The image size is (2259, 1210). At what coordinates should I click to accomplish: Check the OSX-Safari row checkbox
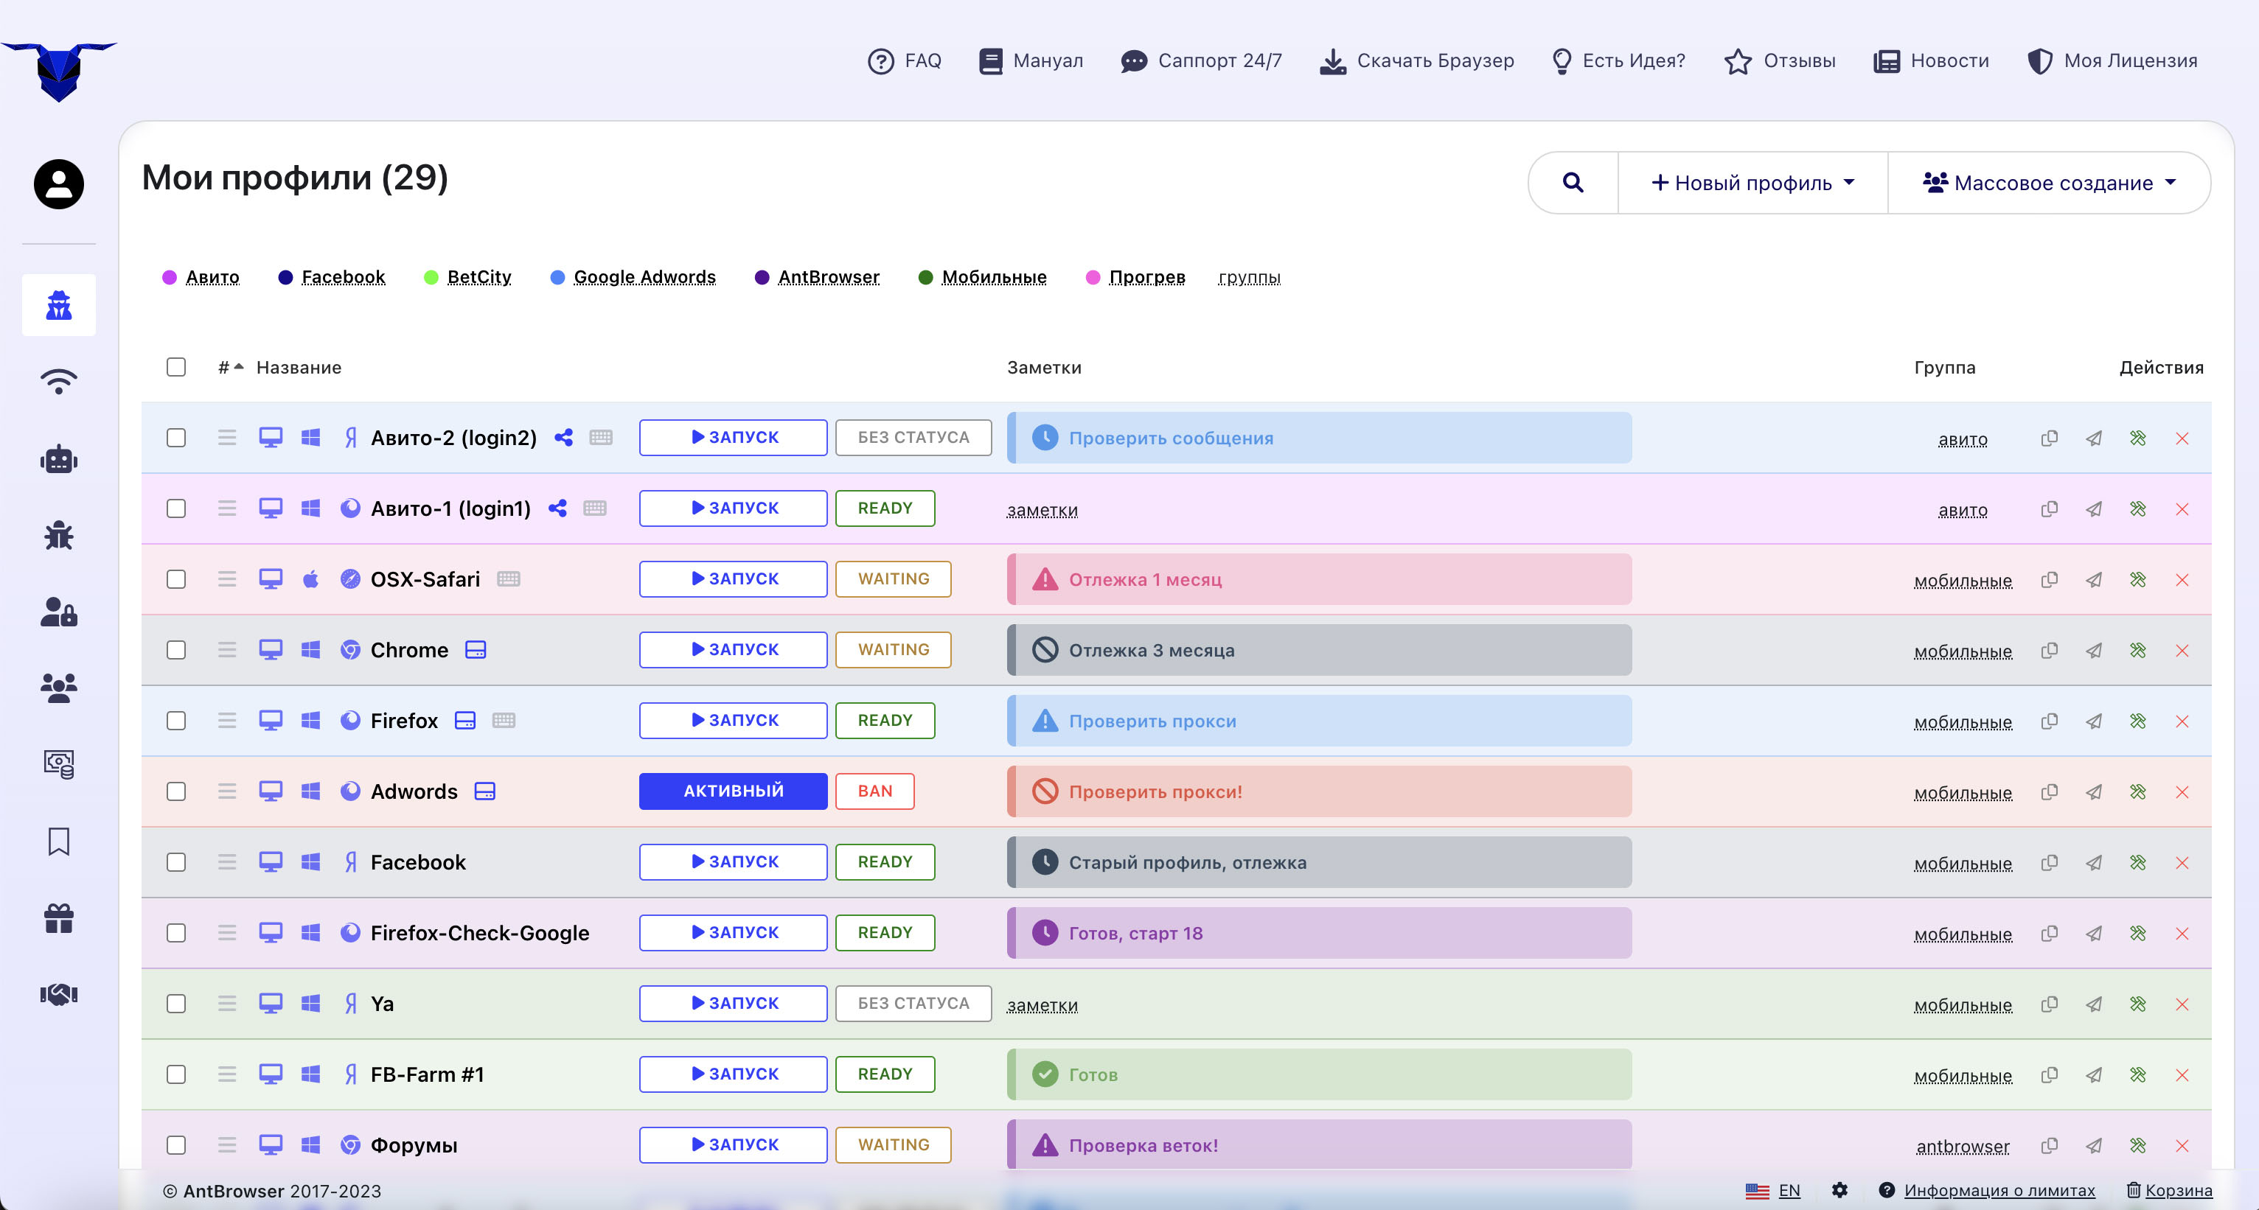[176, 578]
